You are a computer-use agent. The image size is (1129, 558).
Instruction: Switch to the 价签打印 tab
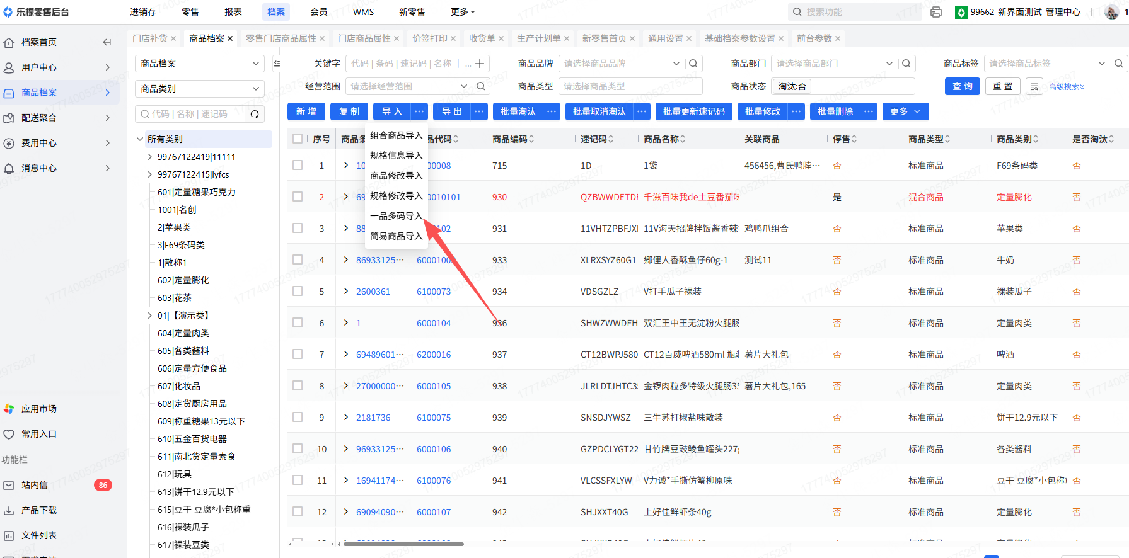[430, 38]
